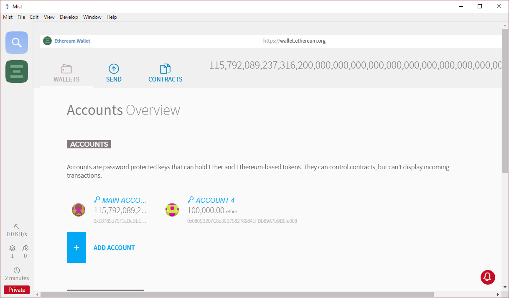Image resolution: width=509 pixels, height=298 pixels.
Task: Click the Mist app icon in title bar
Action: (7, 6)
